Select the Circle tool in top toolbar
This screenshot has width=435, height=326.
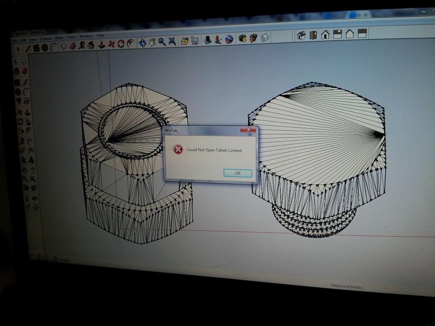click(45, 48)
